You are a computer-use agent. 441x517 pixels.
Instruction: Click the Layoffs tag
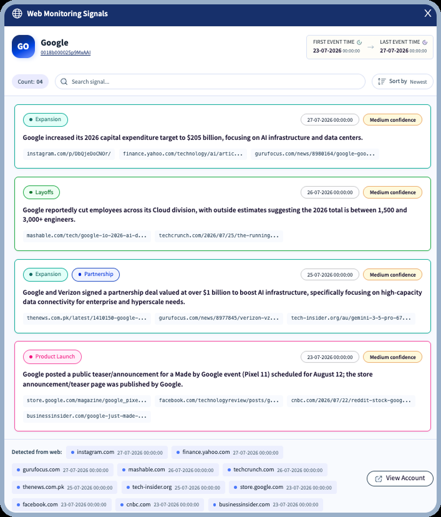[42, 192]
